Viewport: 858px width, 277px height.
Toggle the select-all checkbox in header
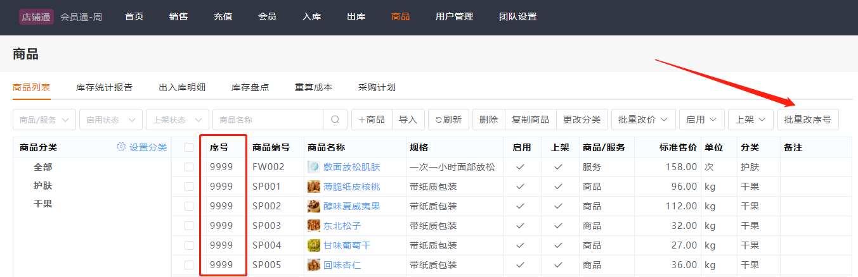click(x=189, y=147)
